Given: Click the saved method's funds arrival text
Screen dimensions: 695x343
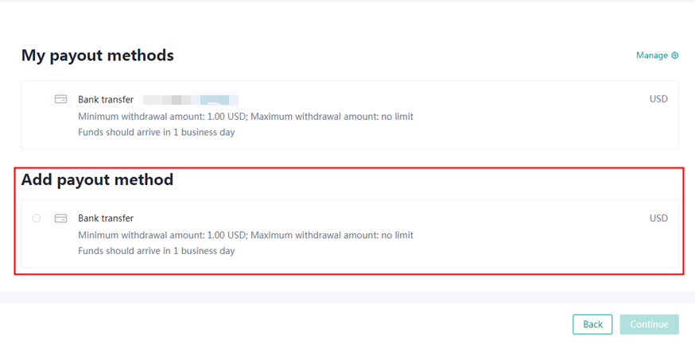Looking at the screenshot, I should tap(157, 133).
